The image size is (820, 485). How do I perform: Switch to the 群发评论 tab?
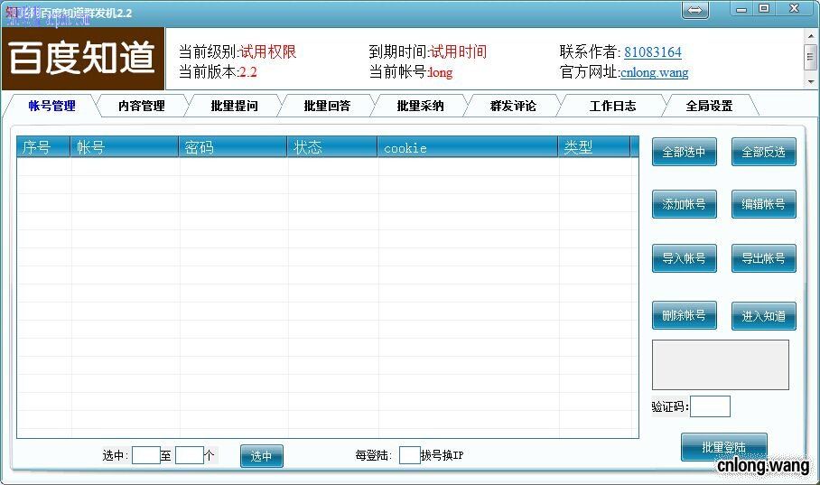coord(513,107)
